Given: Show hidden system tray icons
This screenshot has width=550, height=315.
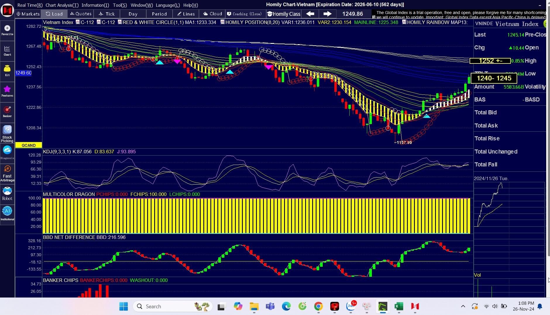Looking at the screenshot, I should point(463,306).
